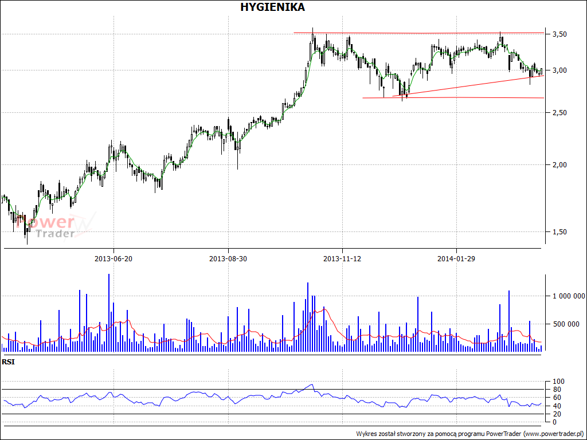587x440 pixels.
Task: Select the 2014-01-29 date label
Action: 456,258
